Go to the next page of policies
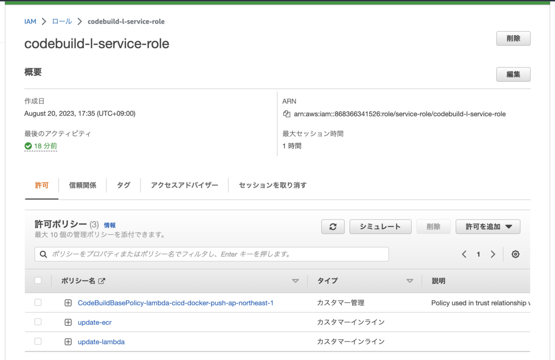Viewport: 555px width, 360px height. pyautogui.click(x=493, y=254)
